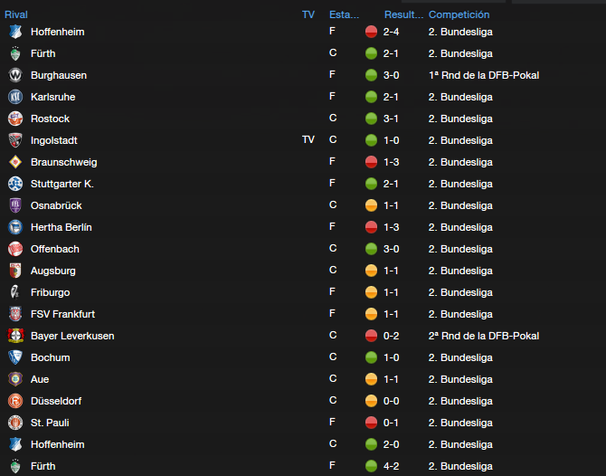The height and width of the screenshot is (476, 606).
Task: Click the Karlsruhe KSC crest icon
Action: pyautogui.click(x=15, y=97)
